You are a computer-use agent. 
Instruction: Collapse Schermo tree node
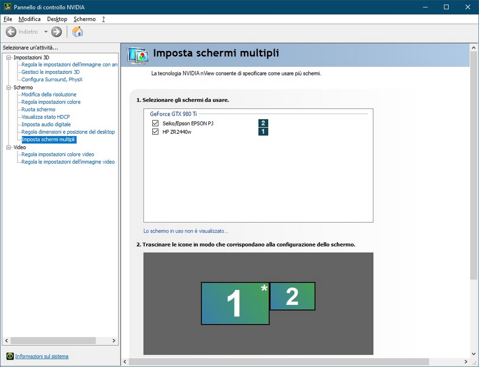9,87
